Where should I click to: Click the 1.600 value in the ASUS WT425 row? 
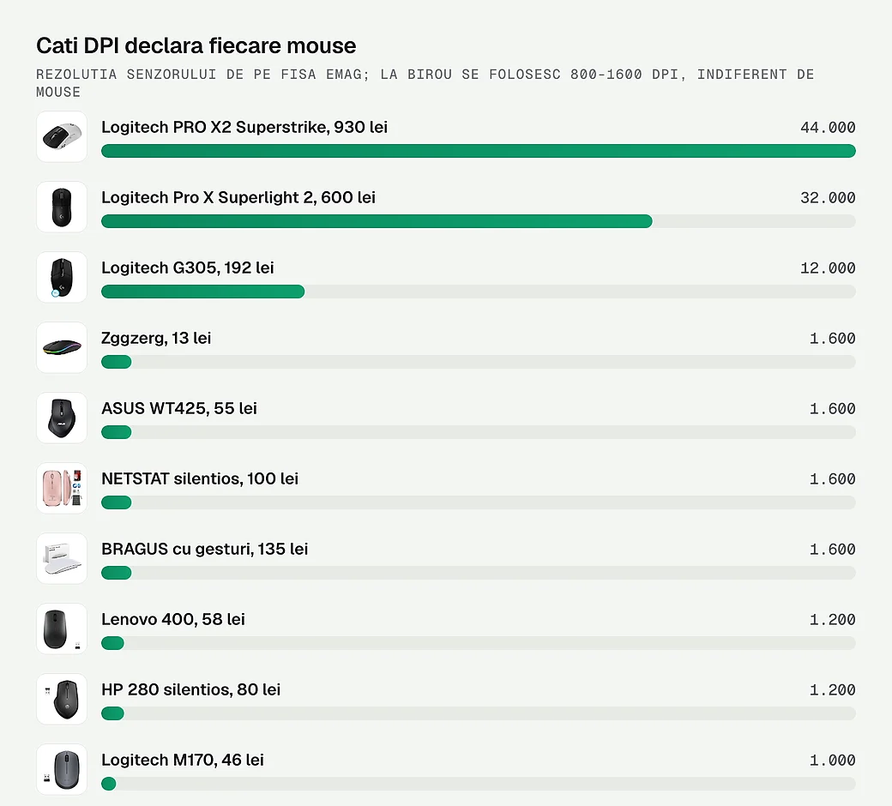point(832,409)
